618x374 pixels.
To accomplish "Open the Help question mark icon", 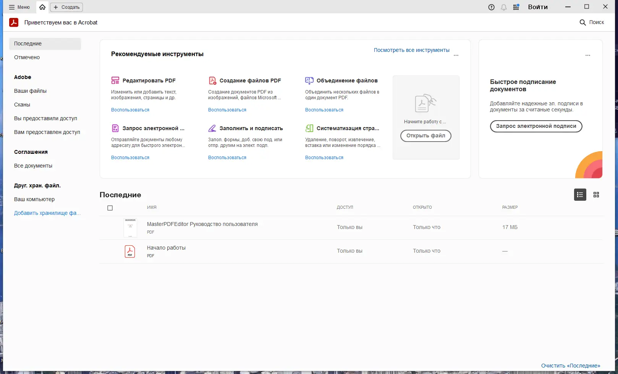I will click(492, 7).
